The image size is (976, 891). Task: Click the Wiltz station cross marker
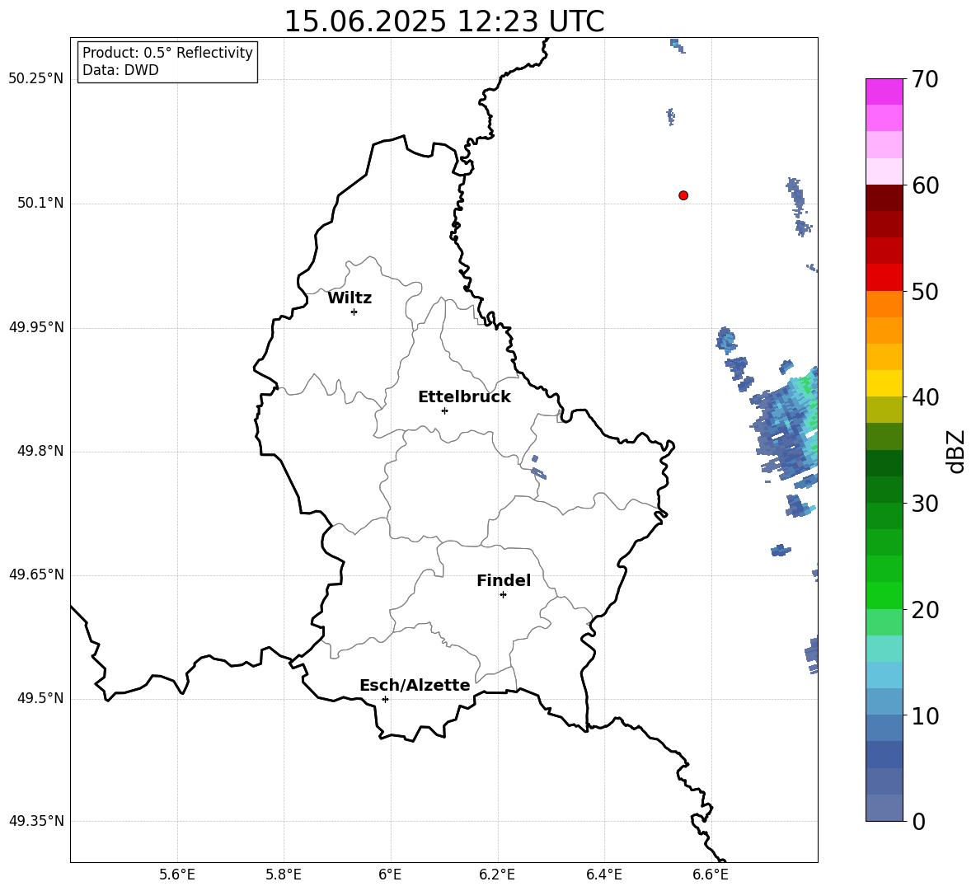click(x=354, y=312)
